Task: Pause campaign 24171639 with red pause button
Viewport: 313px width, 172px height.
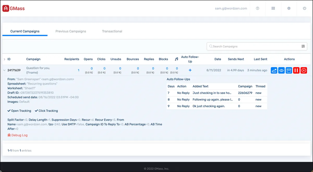Action: point(296,70)
